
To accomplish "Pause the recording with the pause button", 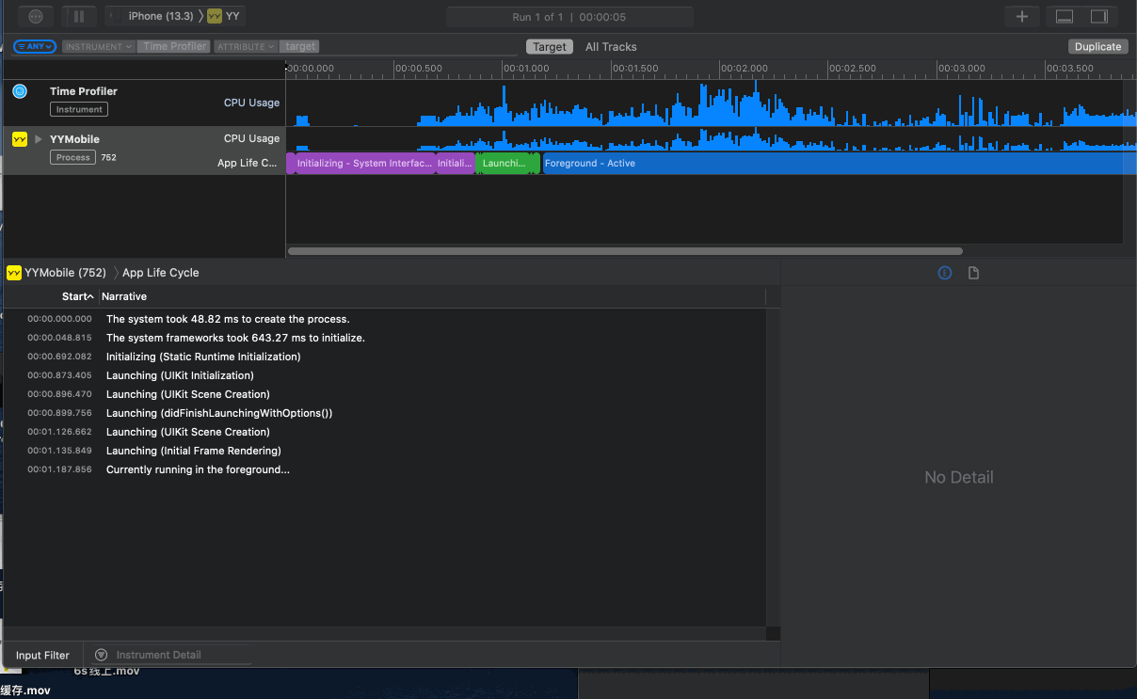I will tap(79, 16).
